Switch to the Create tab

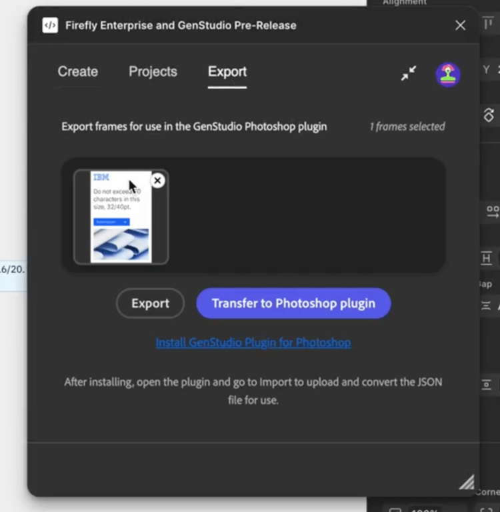78,71
